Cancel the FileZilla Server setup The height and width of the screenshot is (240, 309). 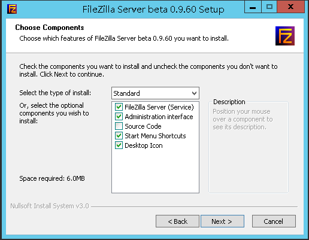(x=274, y=221)
